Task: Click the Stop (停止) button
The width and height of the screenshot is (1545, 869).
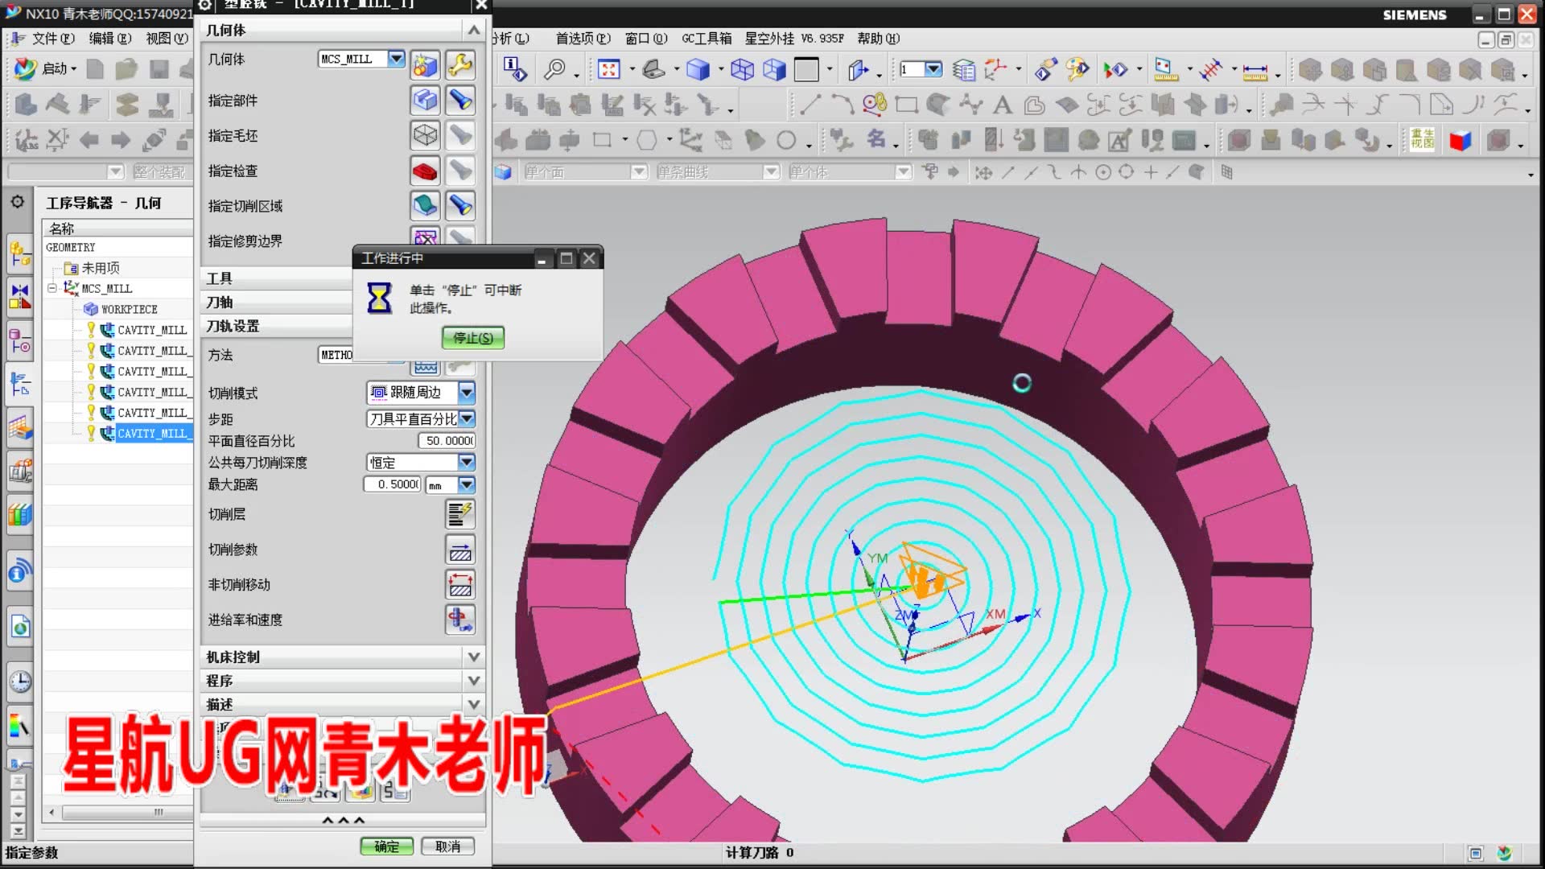Action: pyautogui.click(x=473, y=338)
